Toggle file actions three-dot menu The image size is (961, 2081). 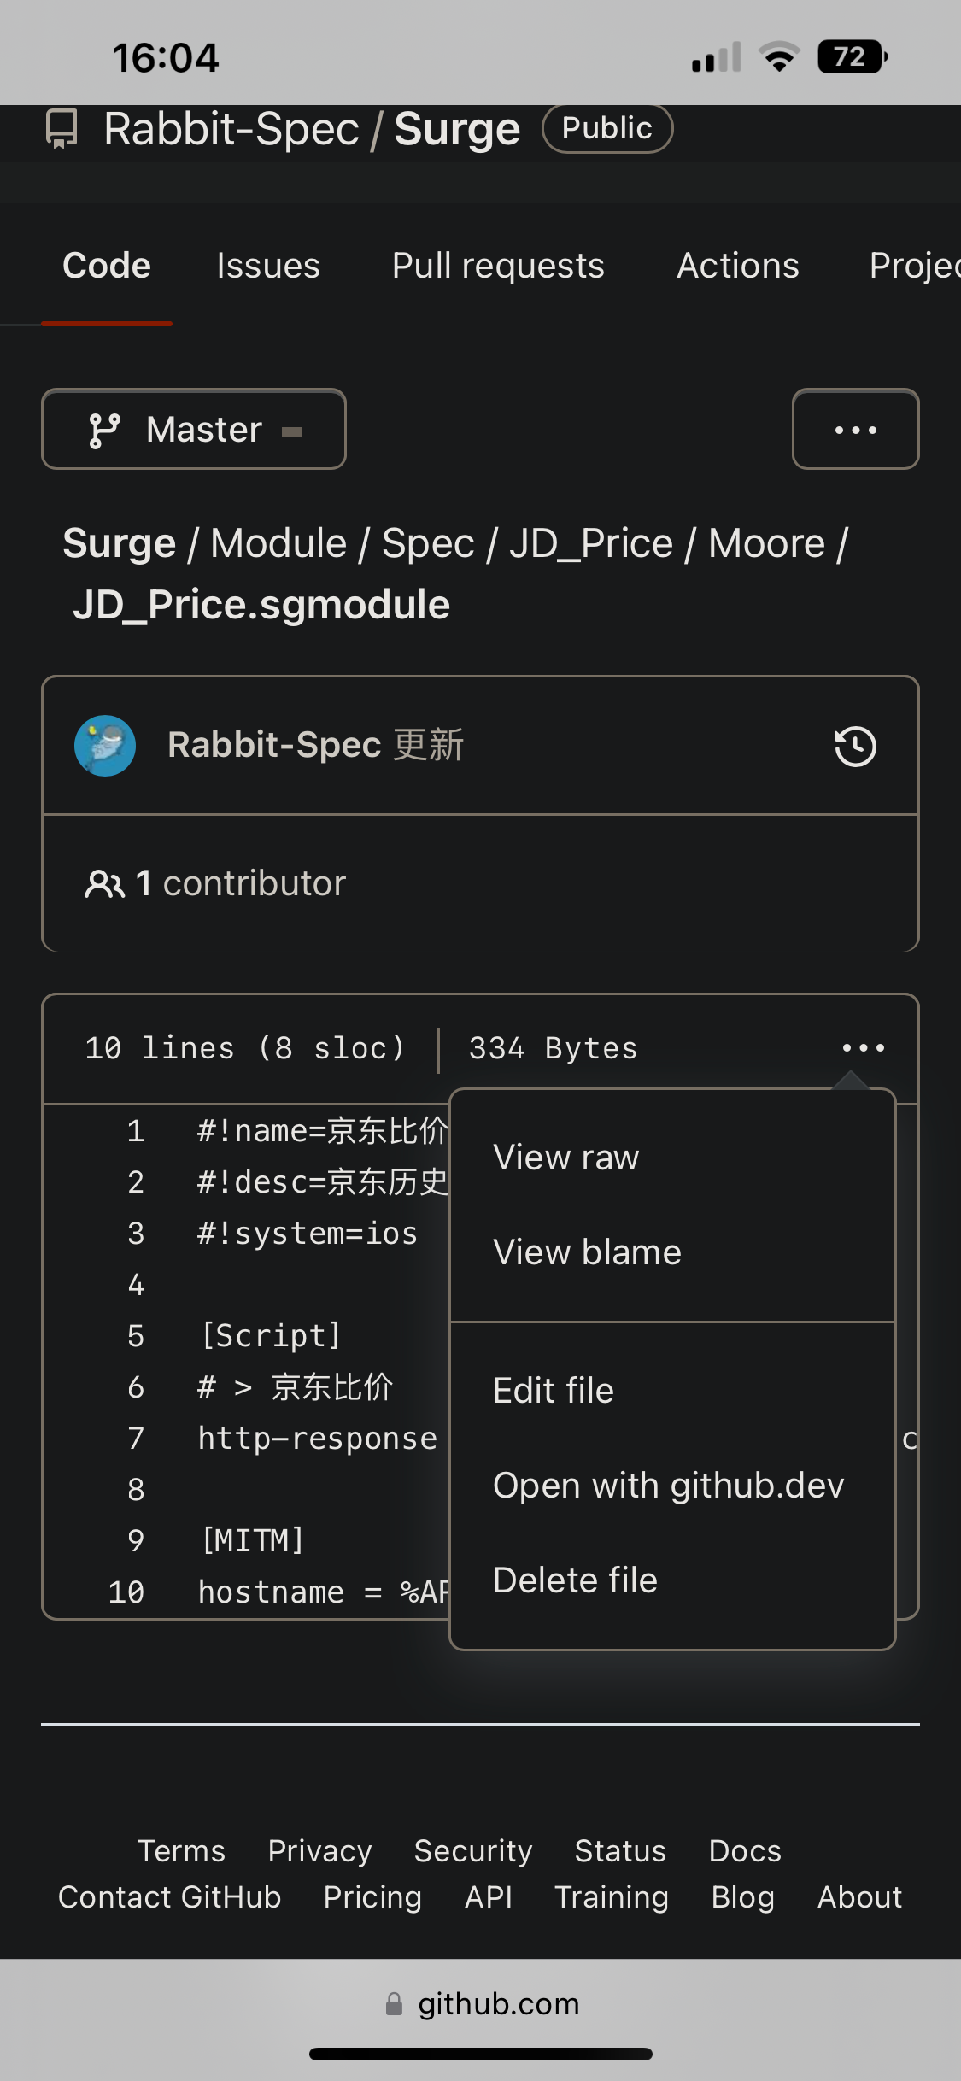coord(863,1047)
